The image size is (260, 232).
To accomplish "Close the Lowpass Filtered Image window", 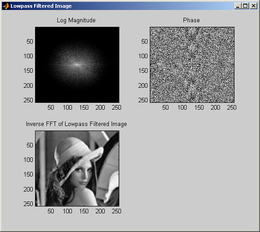I will click(x=254, y=6).
